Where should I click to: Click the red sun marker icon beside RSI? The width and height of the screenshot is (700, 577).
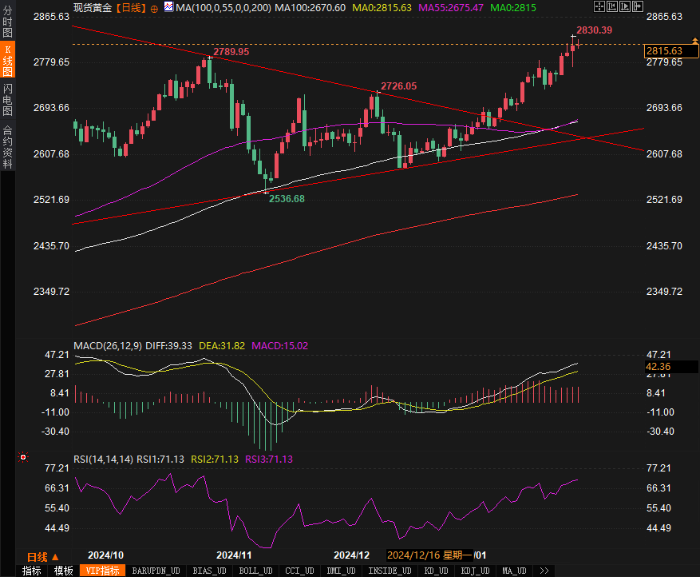[22, 458]
